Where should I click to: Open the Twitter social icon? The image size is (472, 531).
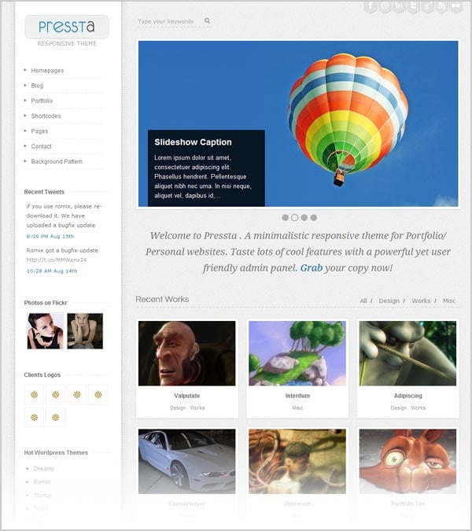[x=414, y=6]
